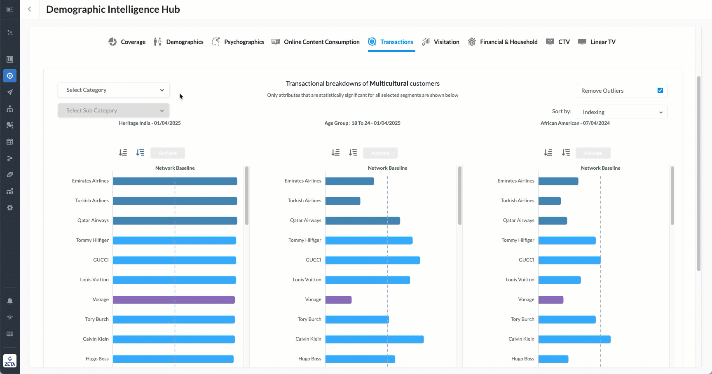Uncheck the Remove Outliers checkbox
Viewport: 712px width, 374px height.
[660, 91]
